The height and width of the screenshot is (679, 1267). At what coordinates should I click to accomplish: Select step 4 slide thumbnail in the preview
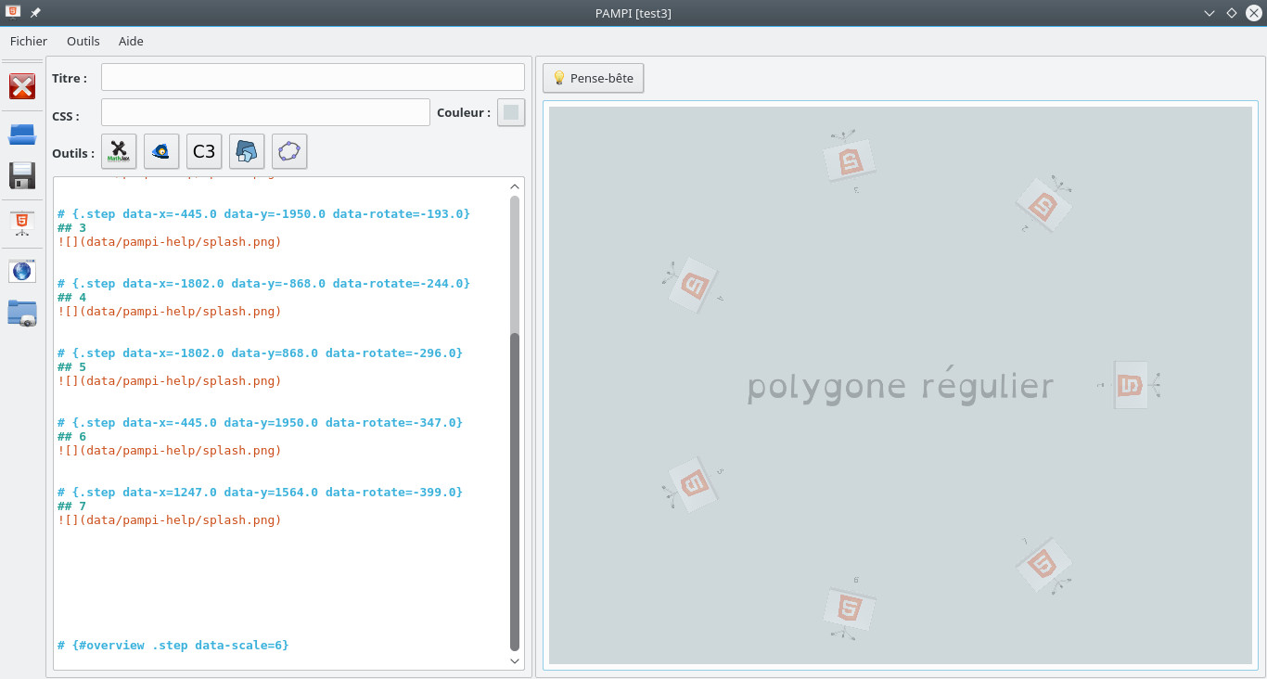click(x=694, y=285)
